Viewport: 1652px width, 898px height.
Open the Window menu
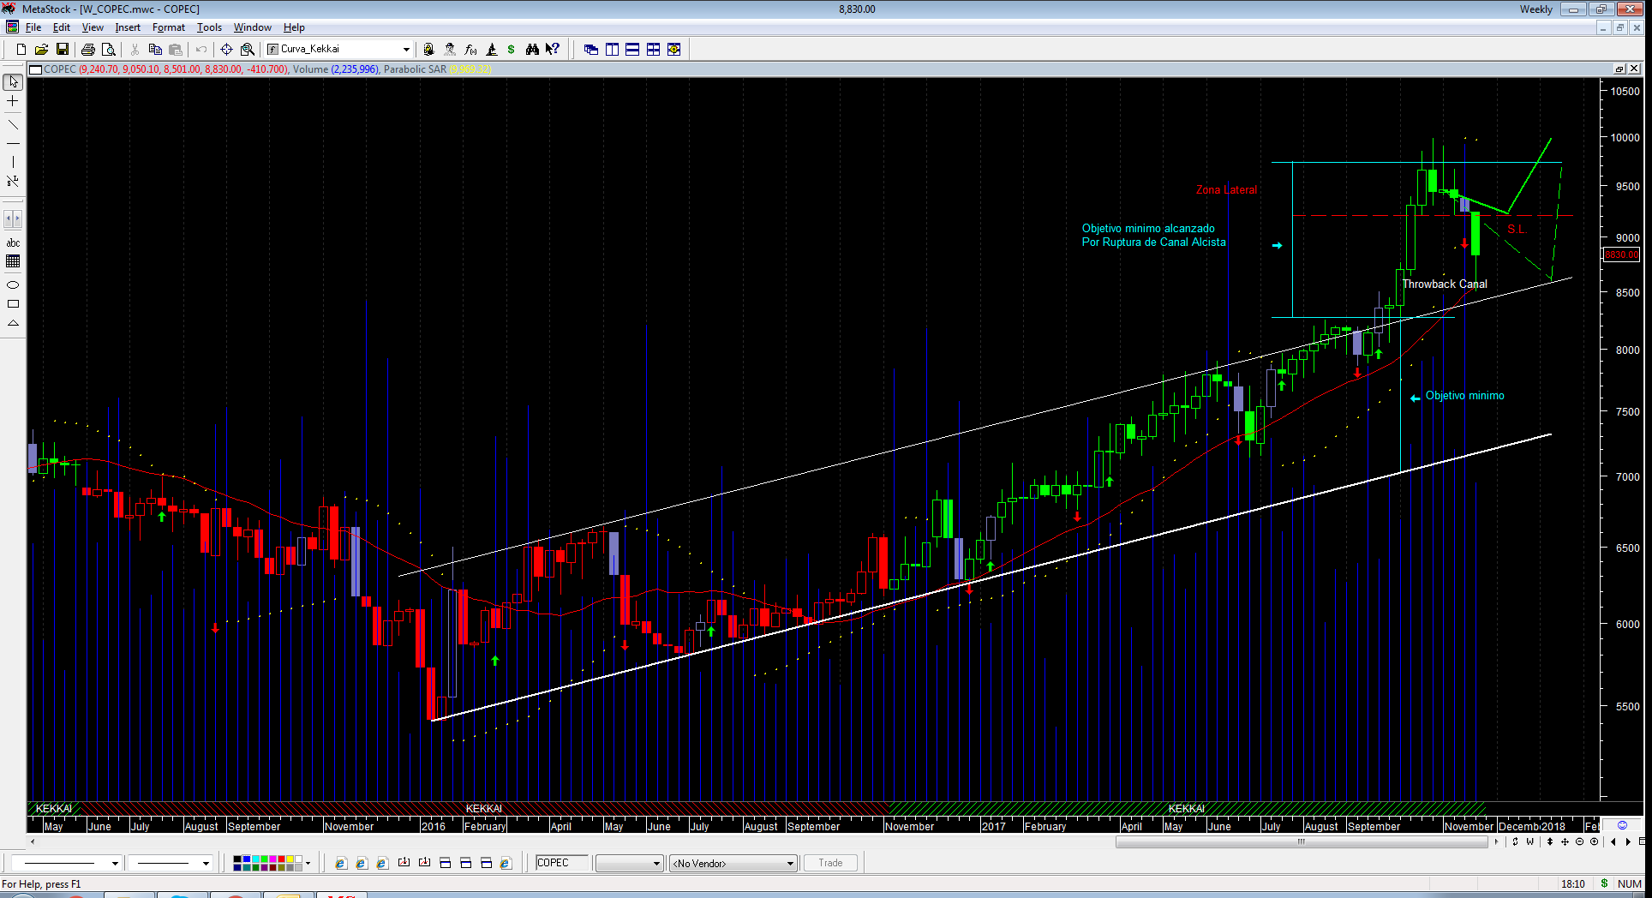tap(253, 27)
